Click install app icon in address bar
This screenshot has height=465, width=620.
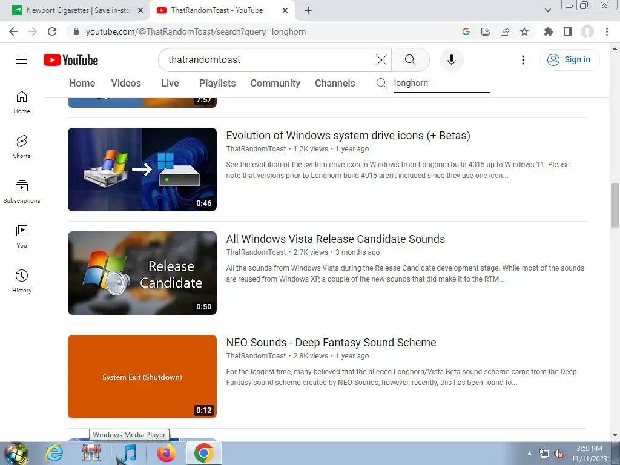[486, 31]
